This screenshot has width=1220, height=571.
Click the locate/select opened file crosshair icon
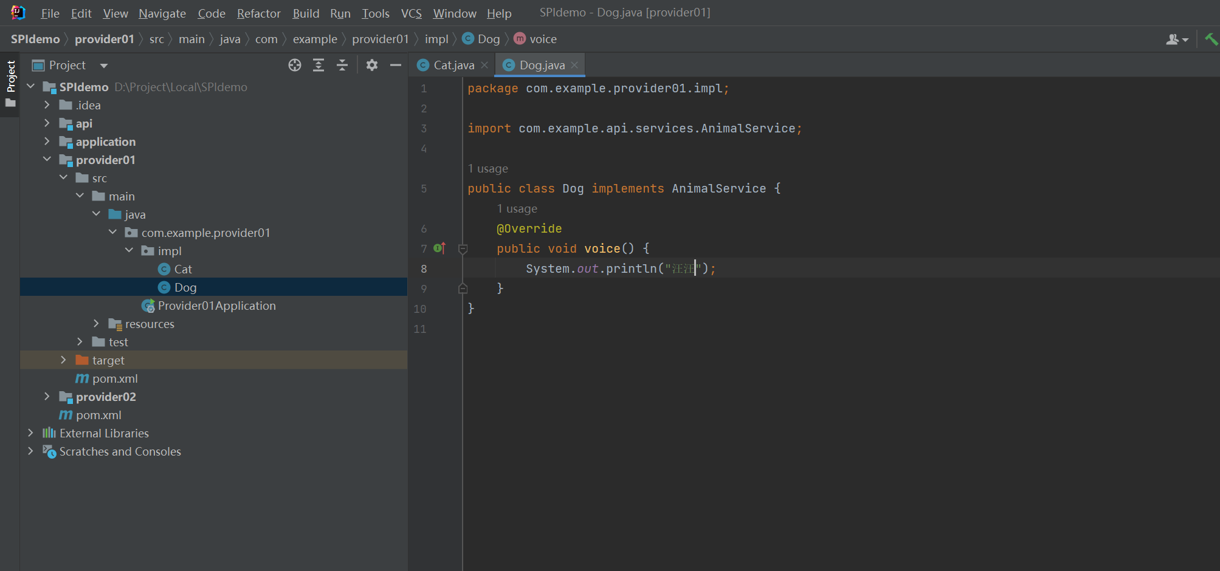point(295,65)
